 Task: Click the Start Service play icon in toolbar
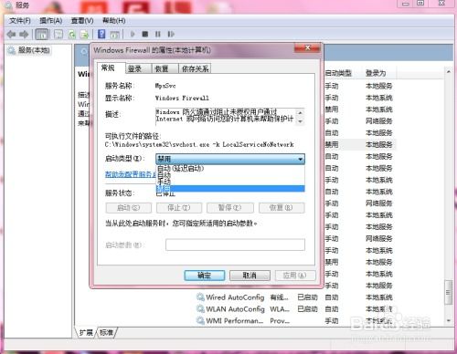point(133,34)
